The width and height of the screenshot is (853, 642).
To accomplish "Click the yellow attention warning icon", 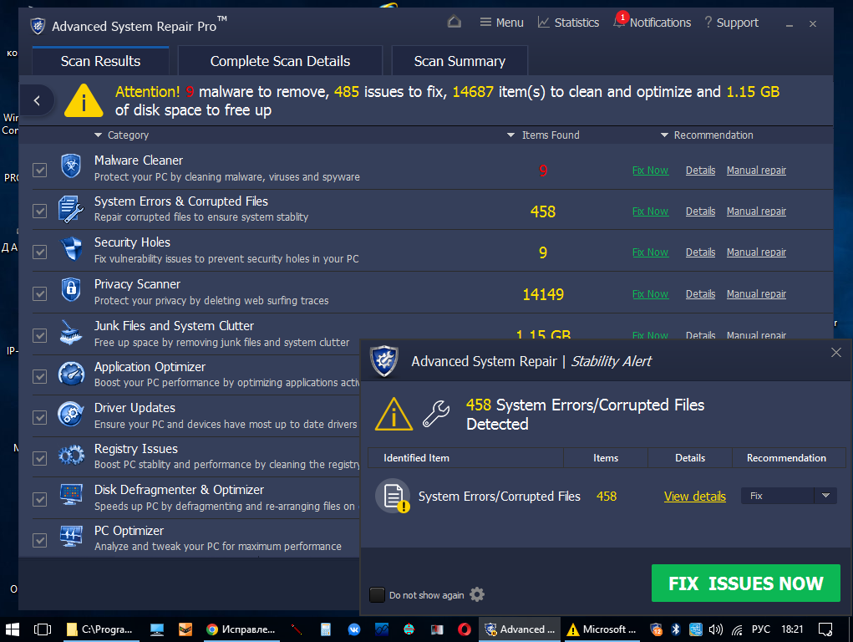I will point(84,101).
